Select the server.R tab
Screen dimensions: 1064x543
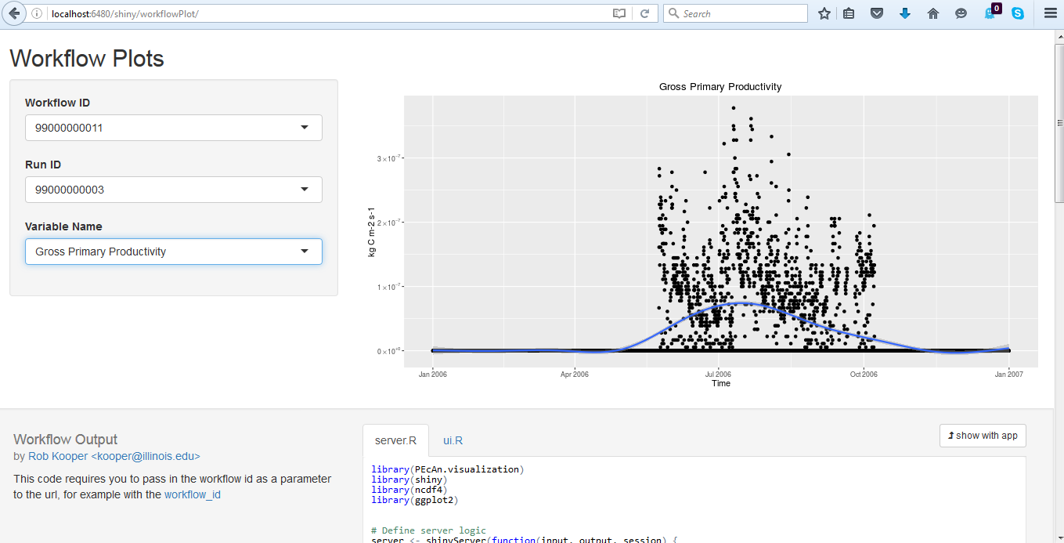(396, 440)
